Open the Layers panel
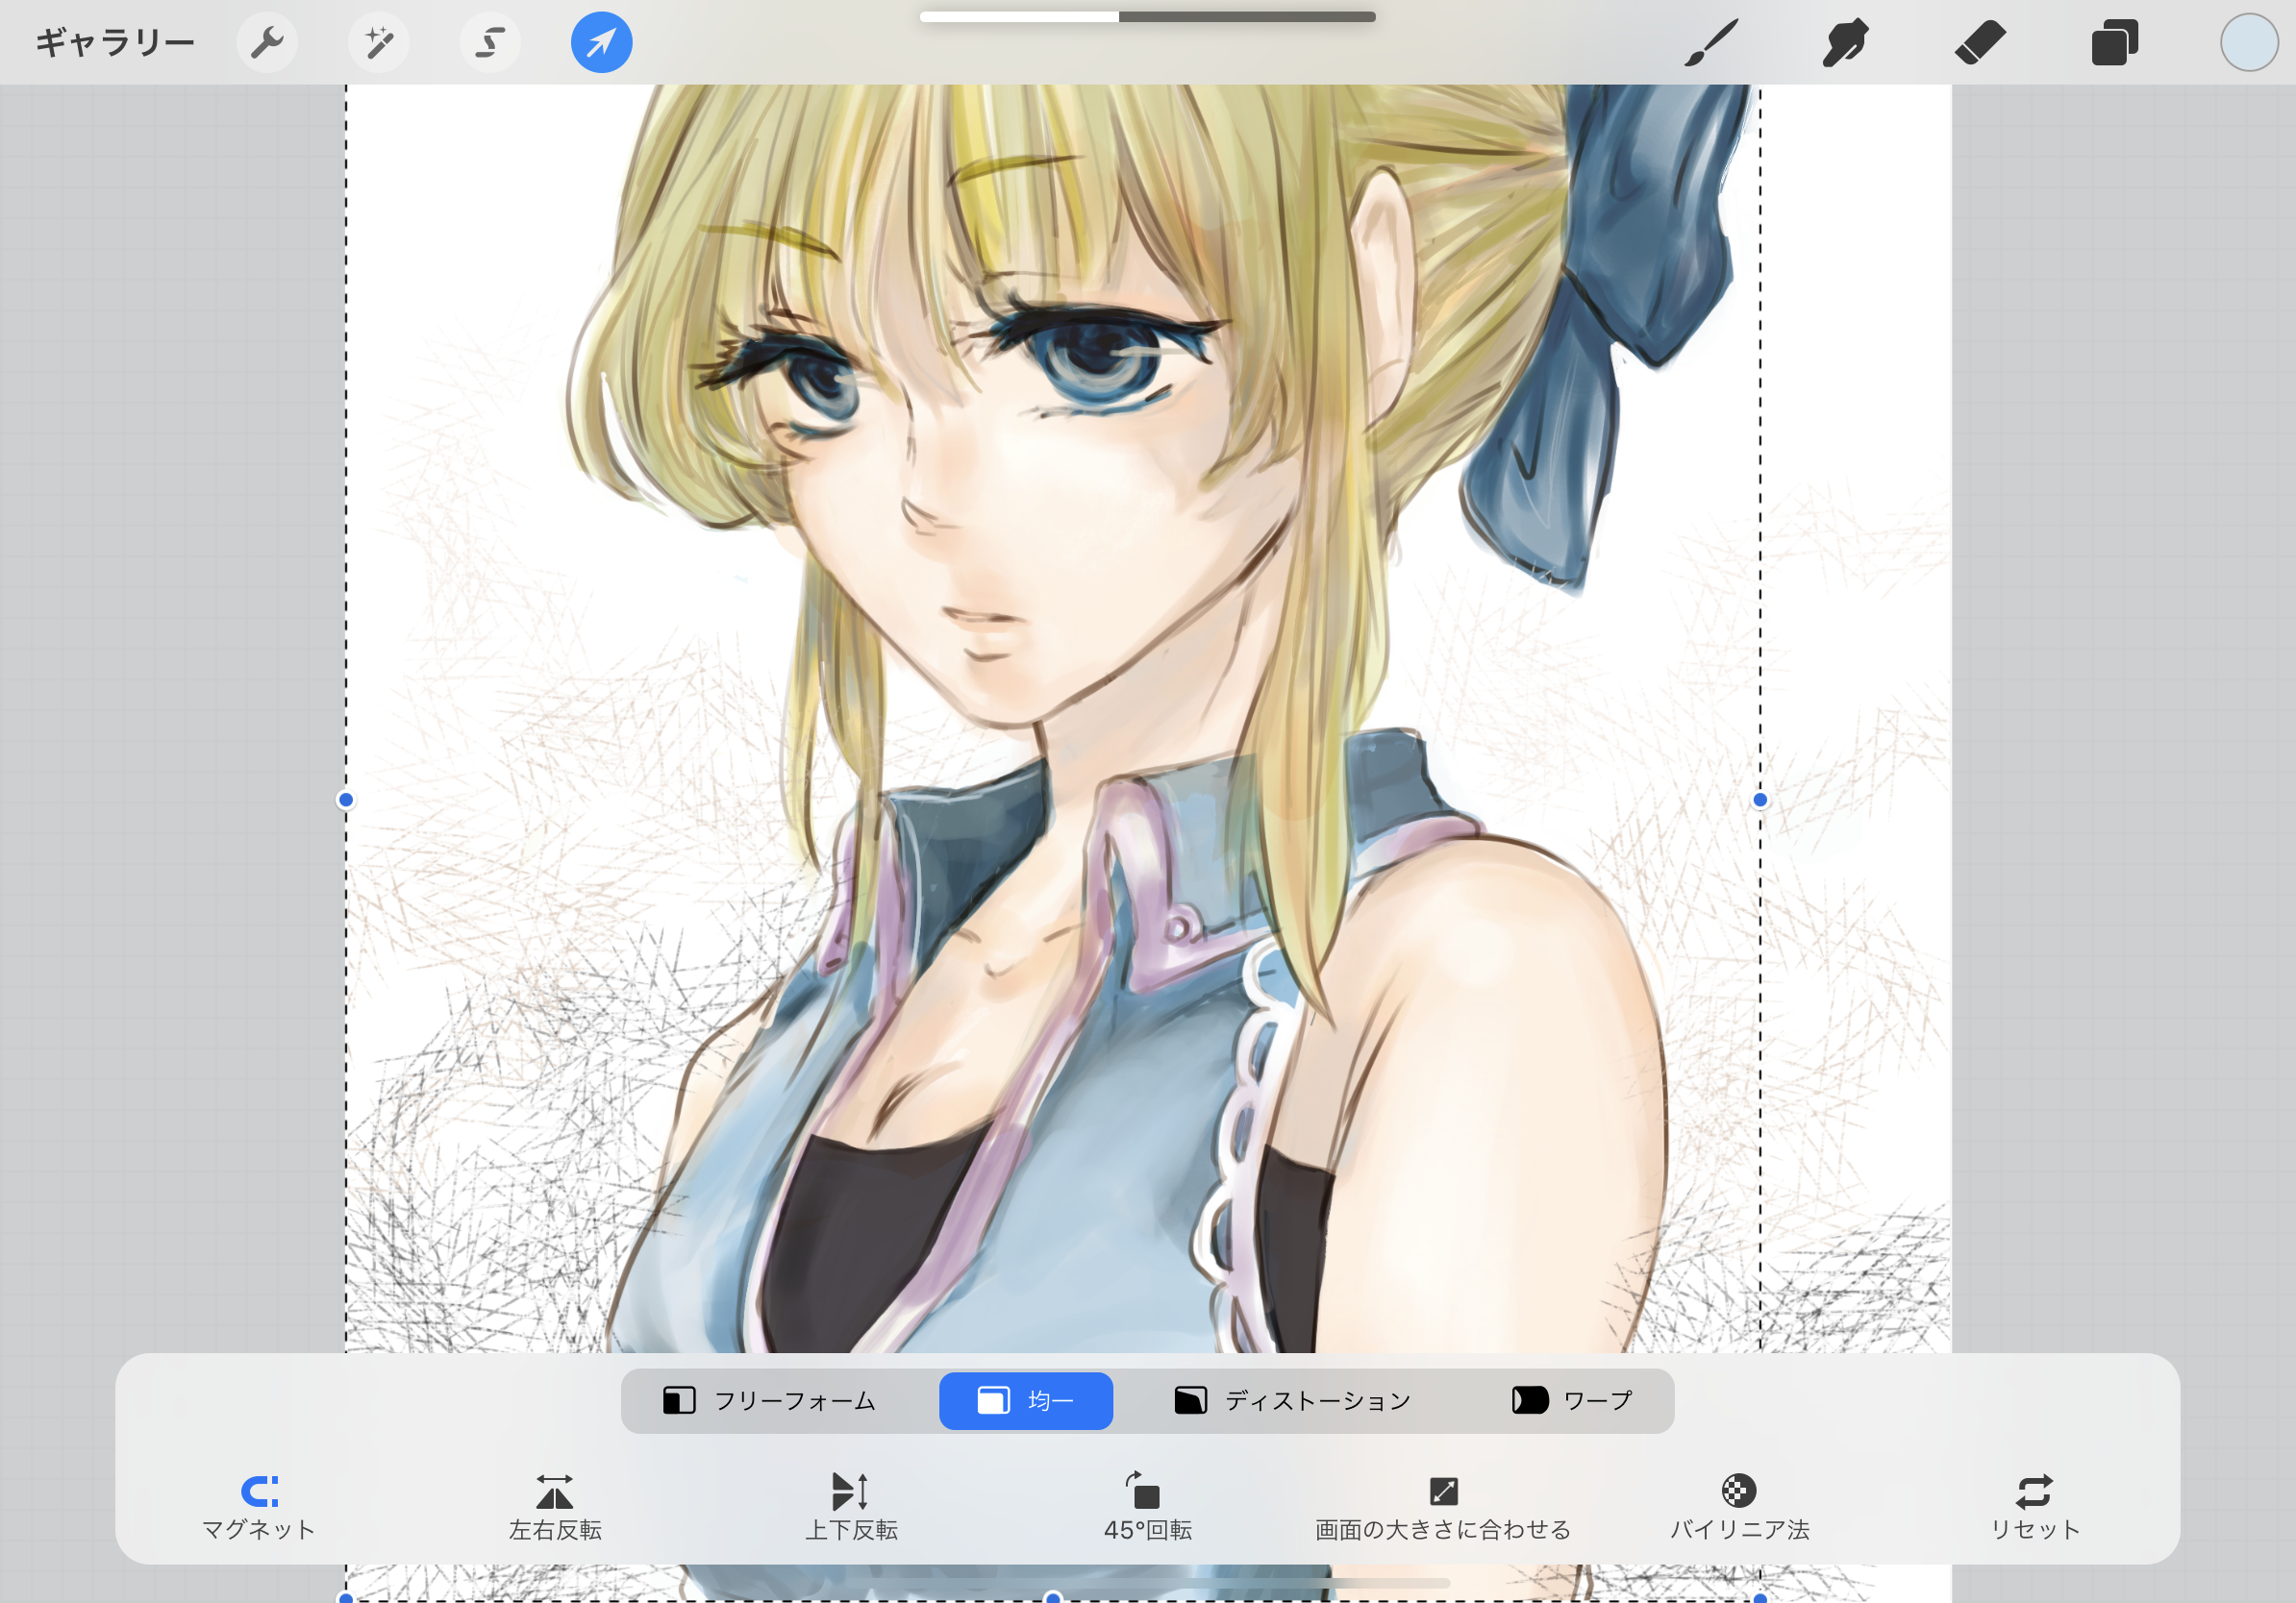 pyautogui.click(x=2114, y=42)
